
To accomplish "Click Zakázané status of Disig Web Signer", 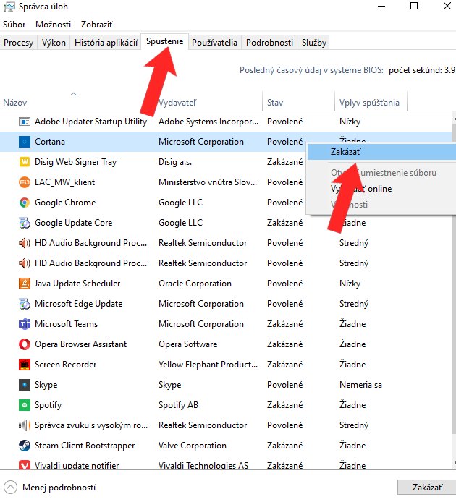I will click(285, 162).
